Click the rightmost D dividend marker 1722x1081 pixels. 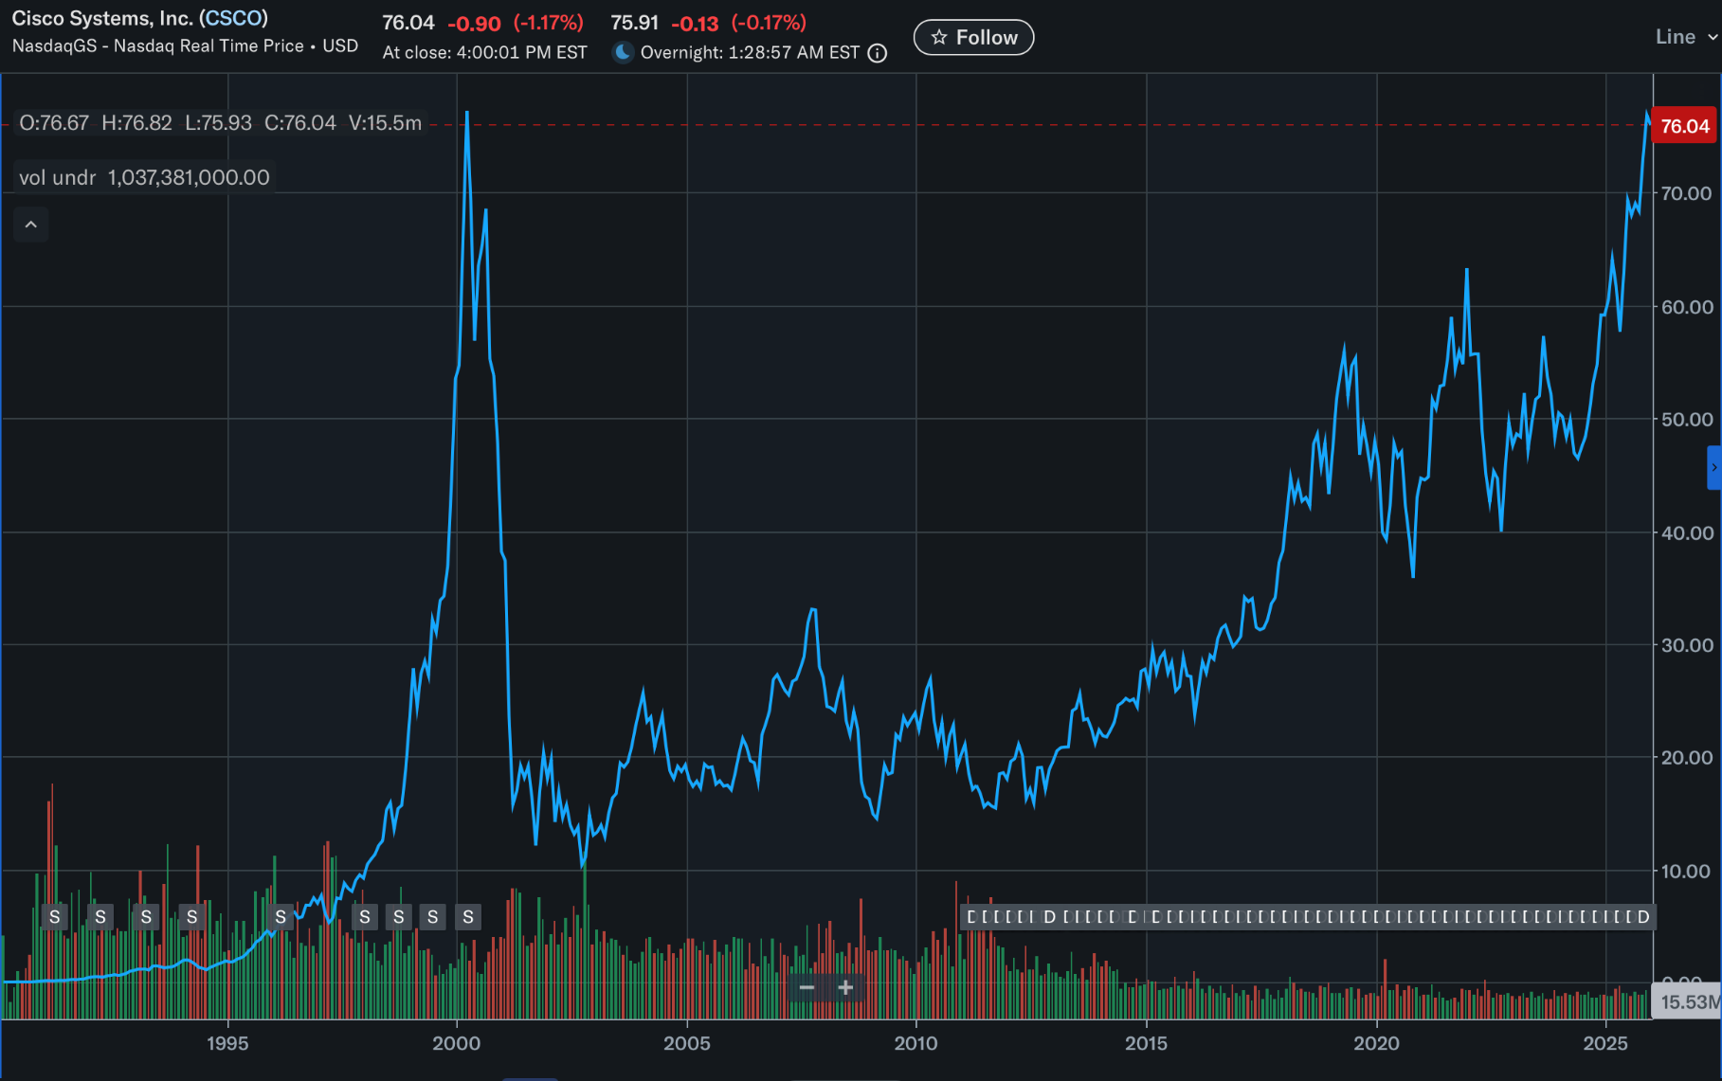[x=1643, y=917]
